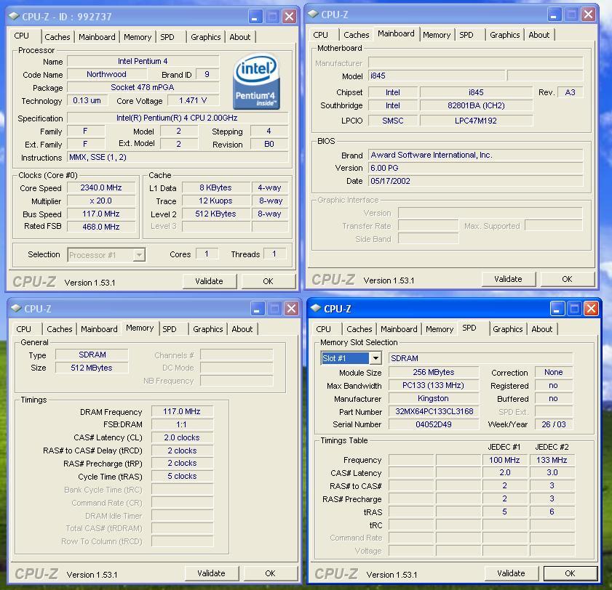Show Memory tab in SPD window

(440, 329)
